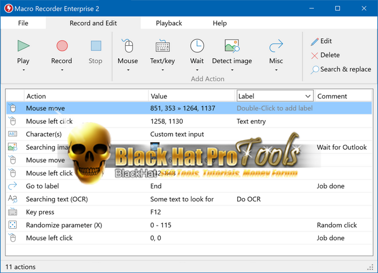Click the mouse icon of the selected Mouse move row
This screenshot has width=378, height=273.
(12, 108)
